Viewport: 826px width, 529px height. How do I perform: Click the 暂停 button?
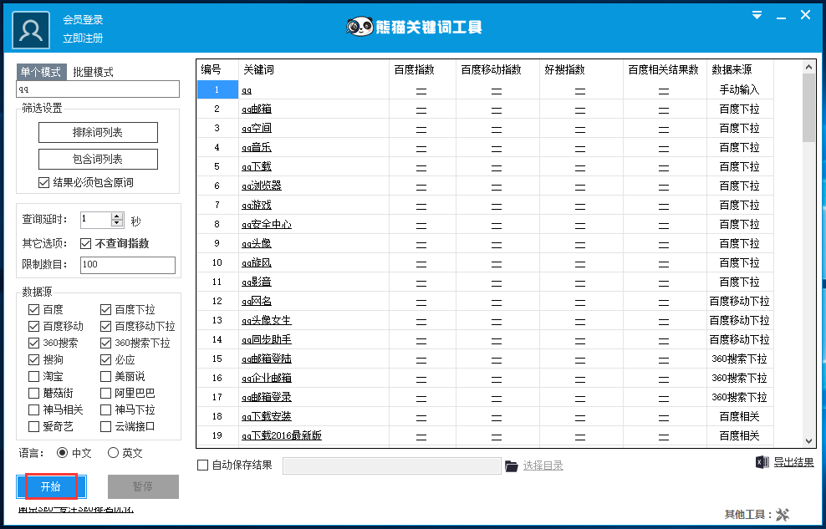[x=143, y=486]
